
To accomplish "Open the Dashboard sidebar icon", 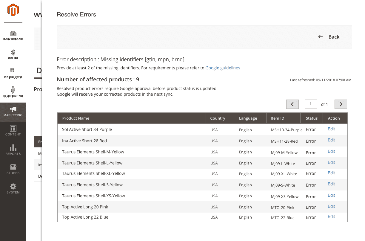I will pos(13,34).
